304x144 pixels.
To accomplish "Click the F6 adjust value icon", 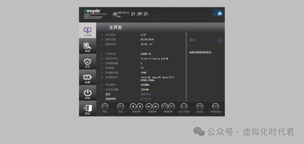I will (171, 106).
